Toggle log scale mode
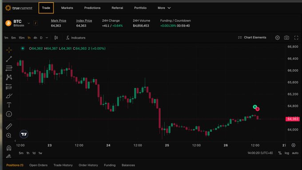302x170 pixels. tap(287, 153)
